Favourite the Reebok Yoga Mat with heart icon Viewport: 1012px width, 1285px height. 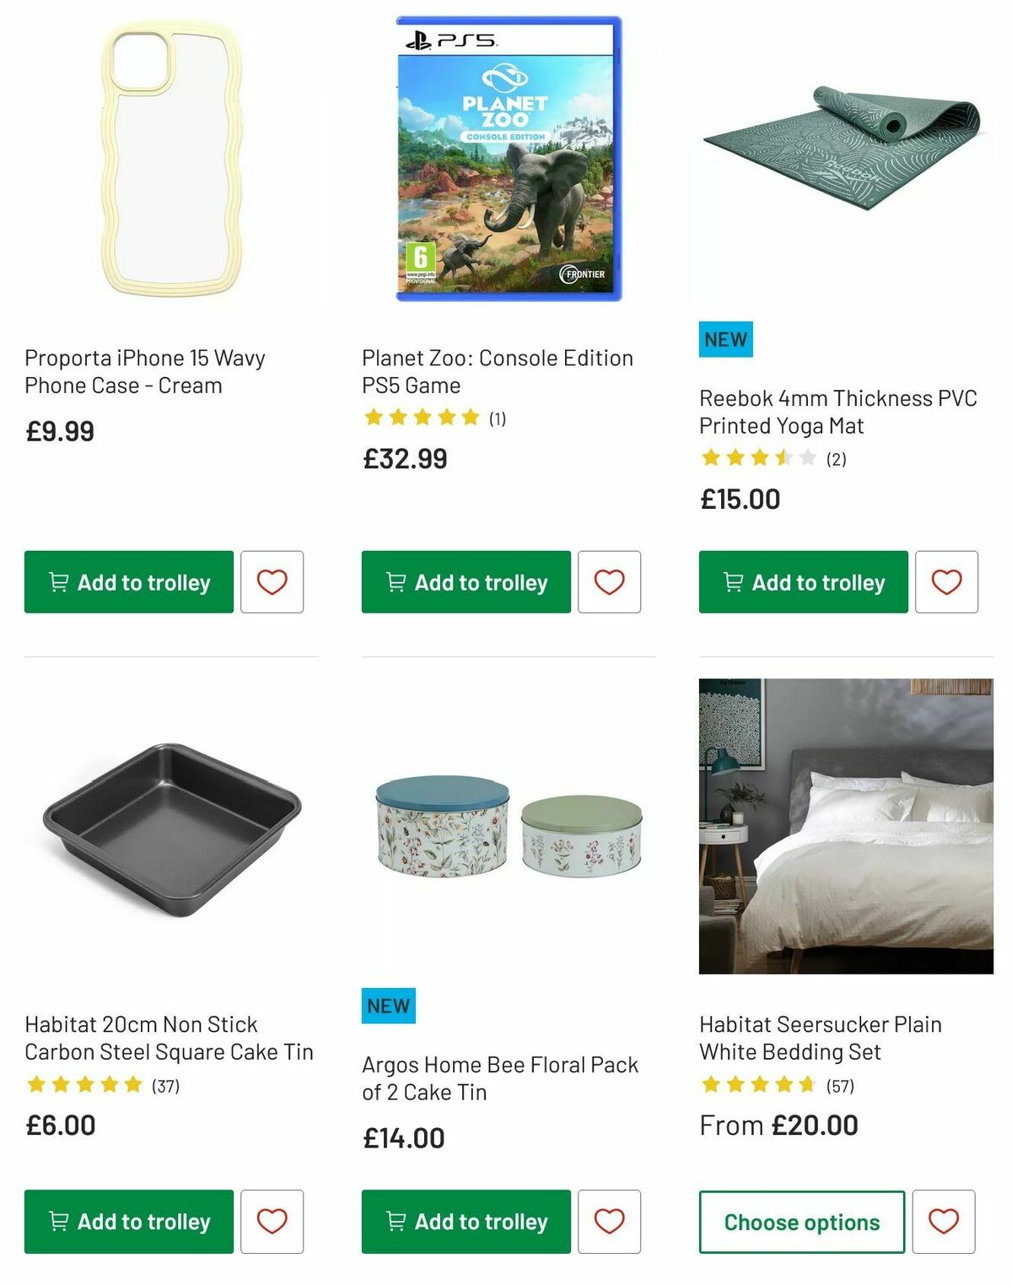(x=946, y=581)
